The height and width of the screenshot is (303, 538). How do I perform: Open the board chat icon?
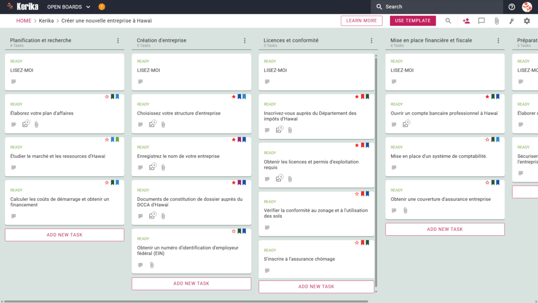[481, 21]
